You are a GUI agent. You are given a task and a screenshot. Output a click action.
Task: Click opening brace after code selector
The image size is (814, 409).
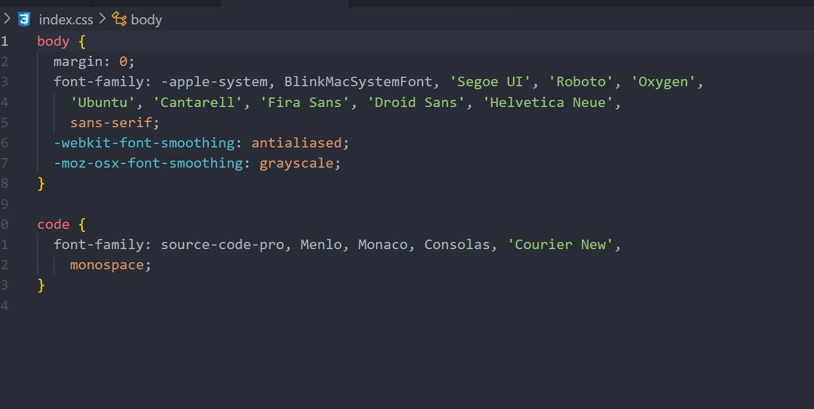pos(82,224)
